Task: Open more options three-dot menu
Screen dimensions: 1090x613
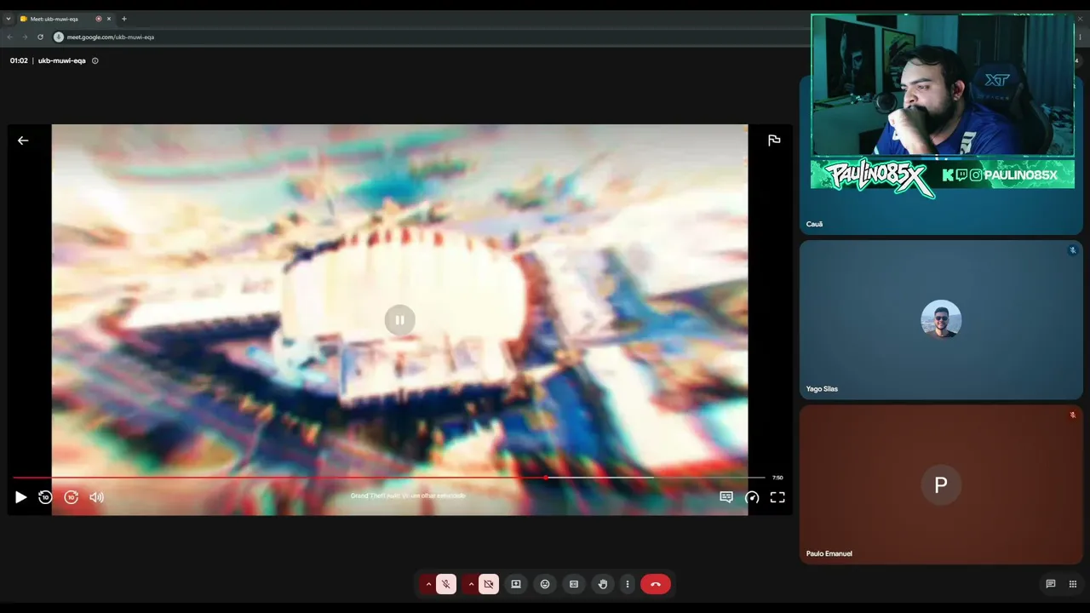Action: (x=628, y=584)
